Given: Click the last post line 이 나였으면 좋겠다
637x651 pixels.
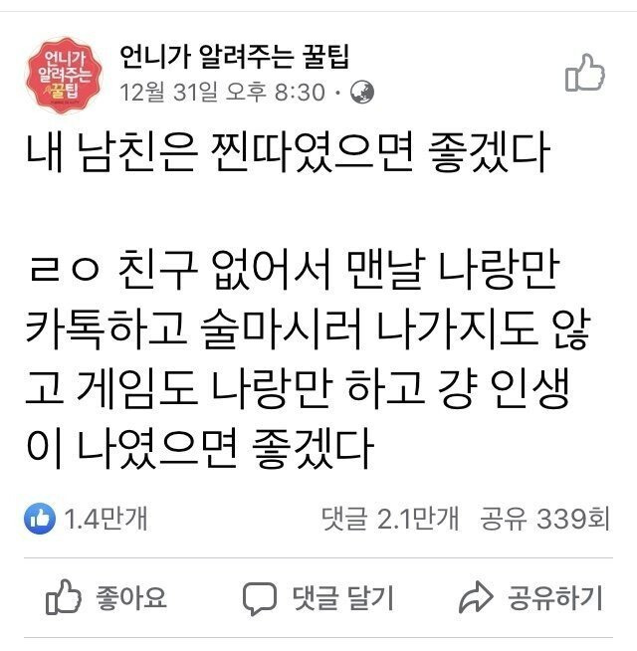Looking at the screenshot, I should click(x=200, y=449).
